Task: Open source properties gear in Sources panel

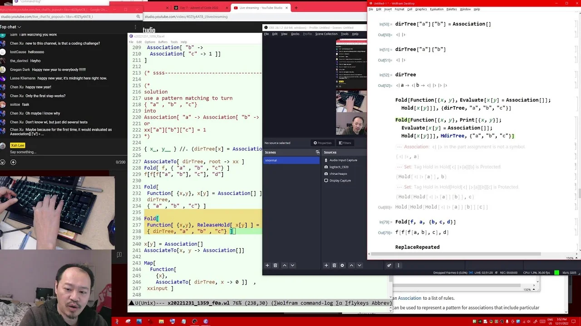Action: point(342,265)
